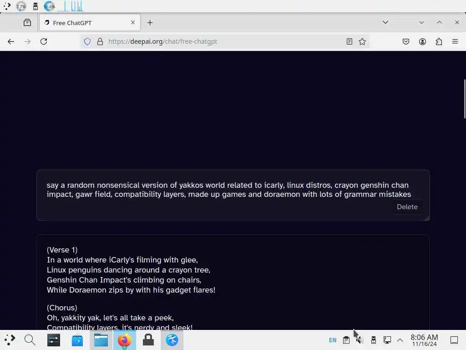Click the 7.7% CPU monitor widget

(x=21, y=6)
